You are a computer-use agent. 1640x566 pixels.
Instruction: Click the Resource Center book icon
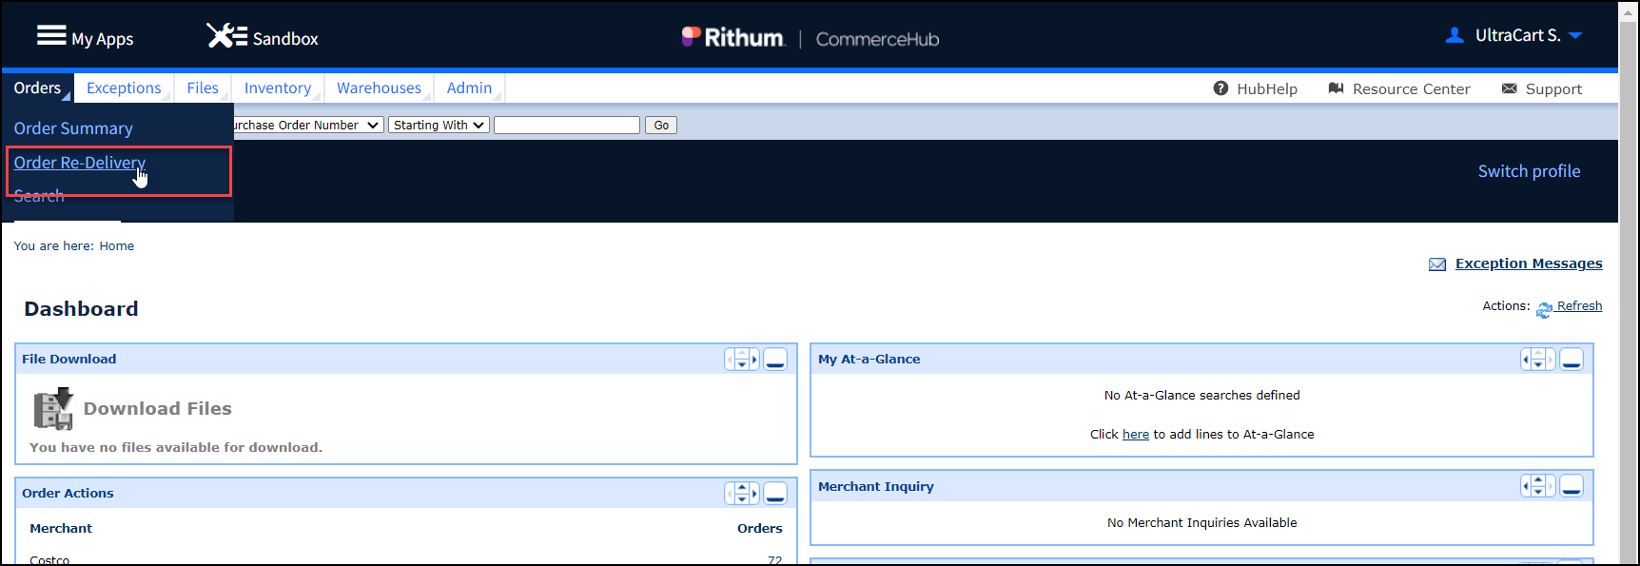(1336, 88)
